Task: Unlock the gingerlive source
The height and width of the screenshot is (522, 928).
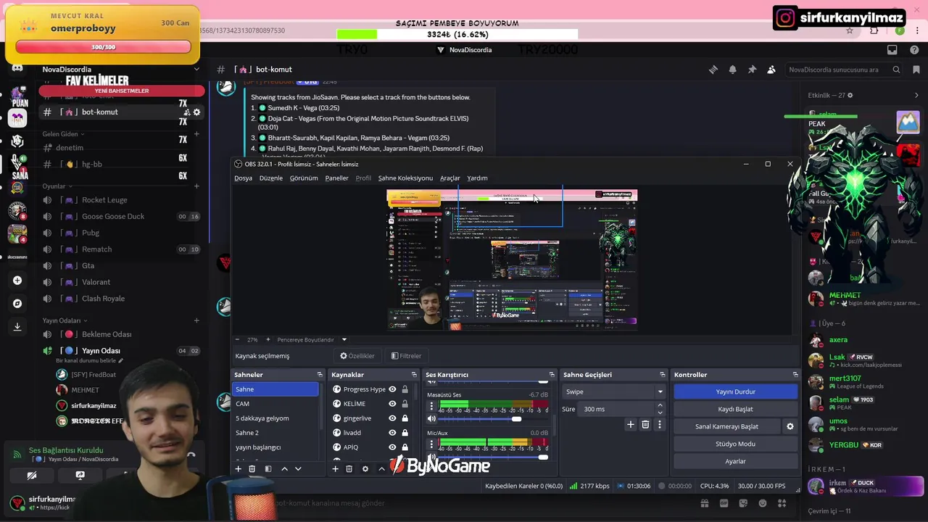Action: 405,418
